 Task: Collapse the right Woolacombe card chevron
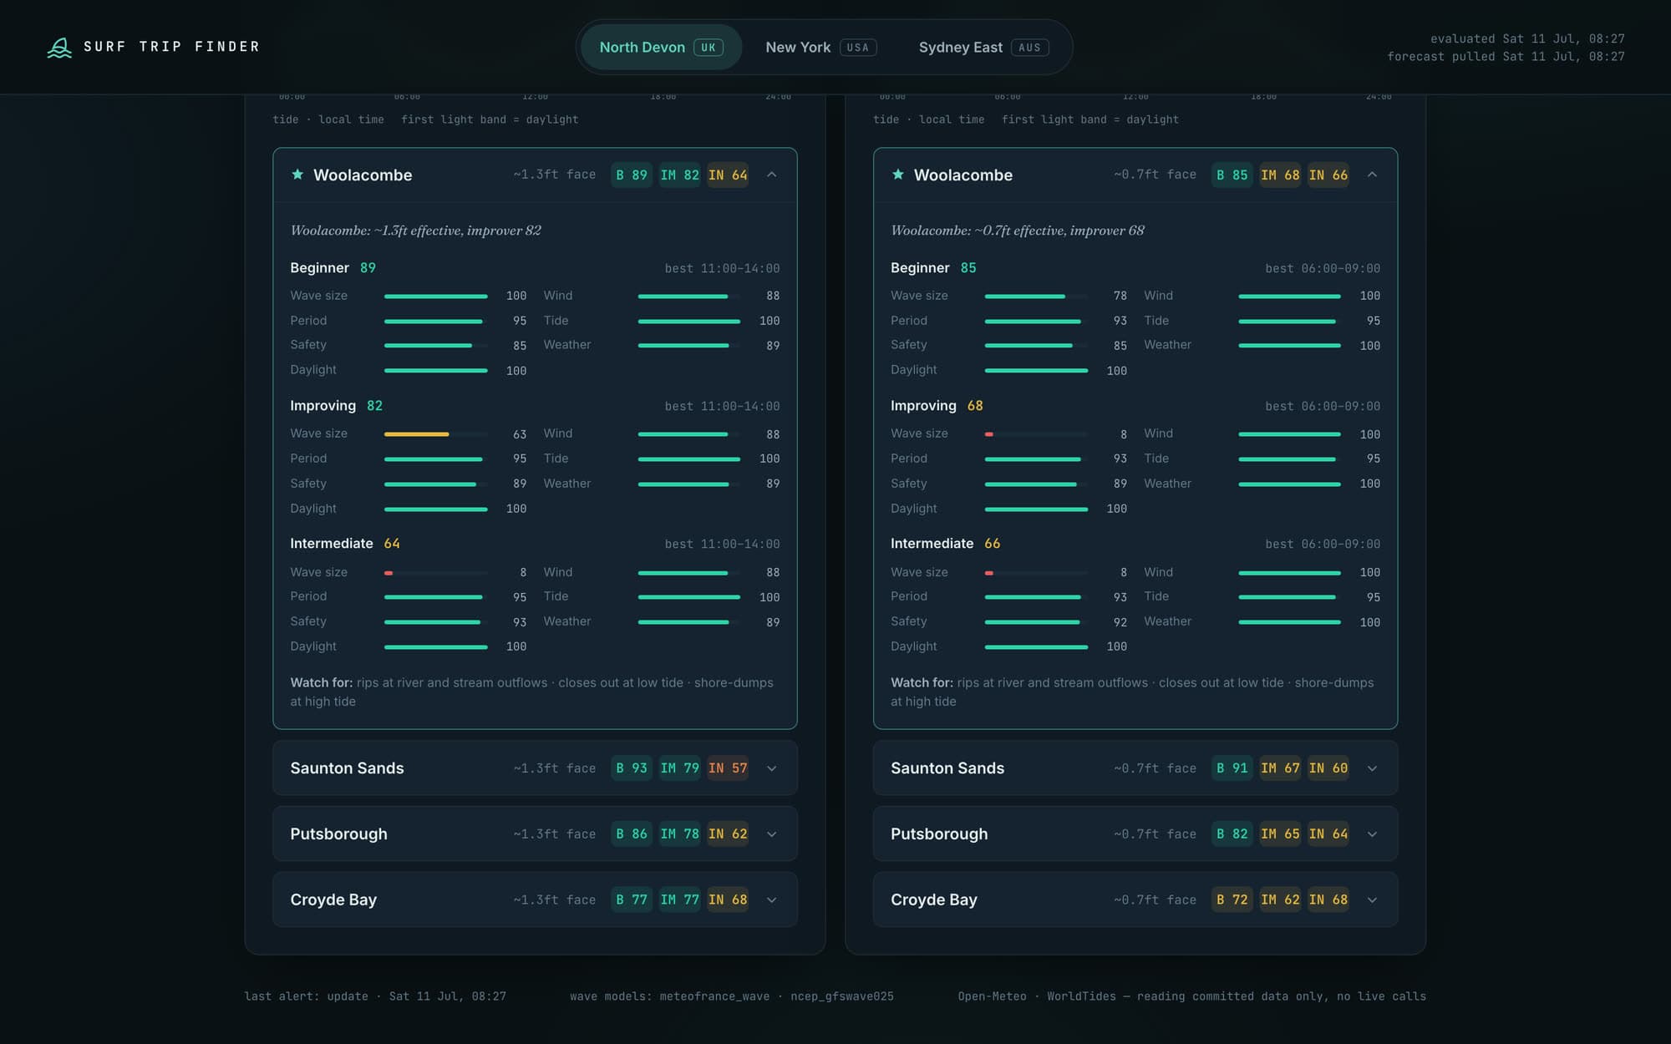click(x=1372, y=175)
